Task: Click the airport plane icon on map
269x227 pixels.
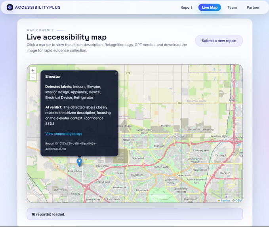Action: click(226, 197)
